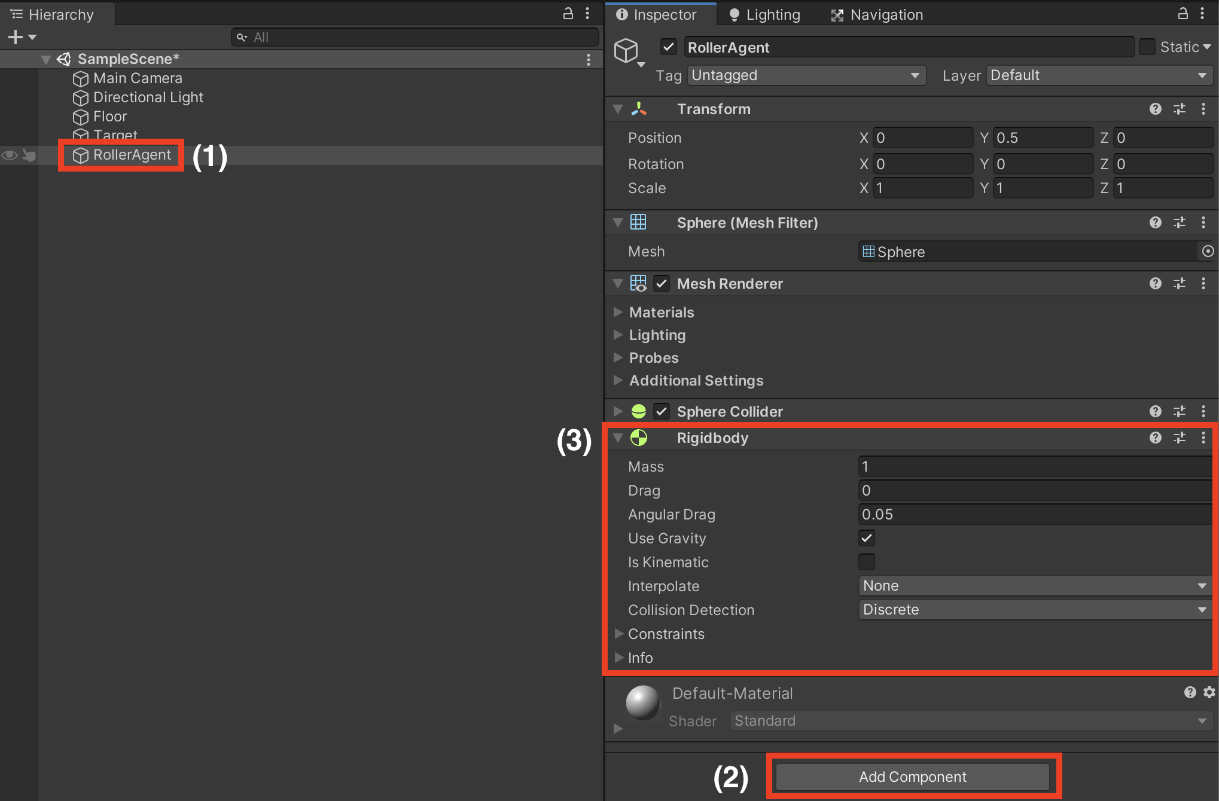Image resolution: width=1219 pixels, height=801 pixels.
Task: Toggle the Static checkbox
Action: coord(1147,47)
